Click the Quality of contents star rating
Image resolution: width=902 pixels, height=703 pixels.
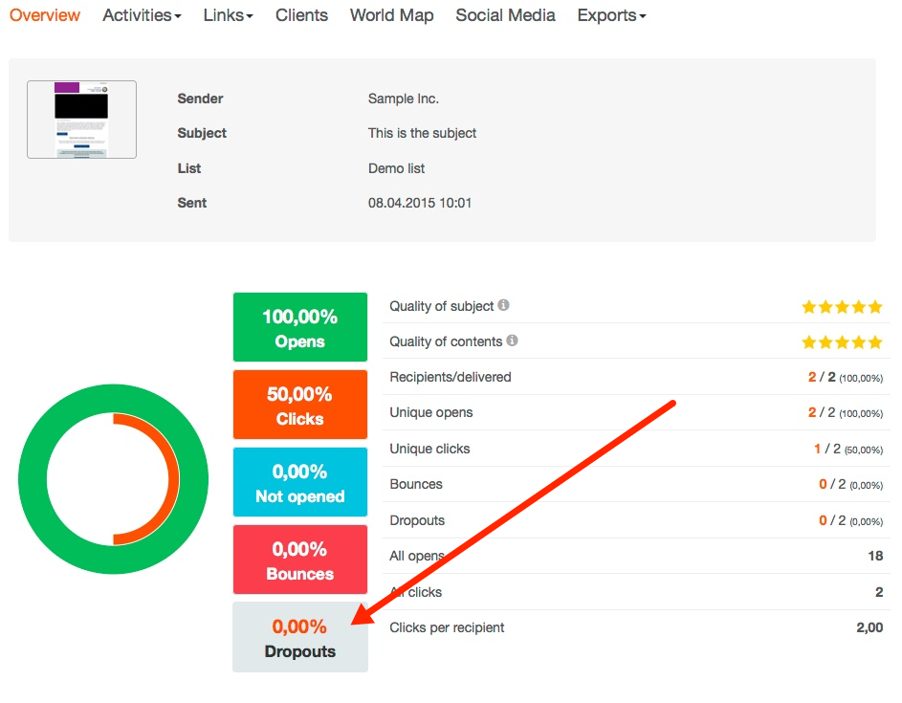coord(842,342)
